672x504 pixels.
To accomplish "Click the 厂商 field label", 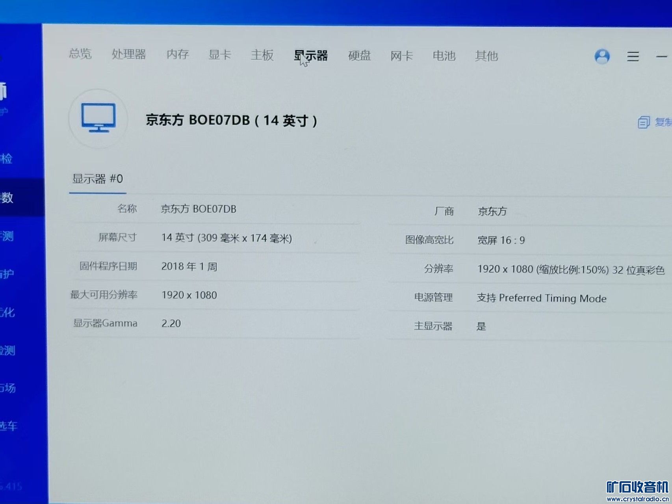I will [x=444, y=211].
